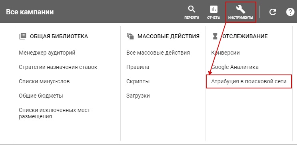The image size is (297, 145).
Task: Open Списки исключенных мест размещения
Action: [54, 113]
